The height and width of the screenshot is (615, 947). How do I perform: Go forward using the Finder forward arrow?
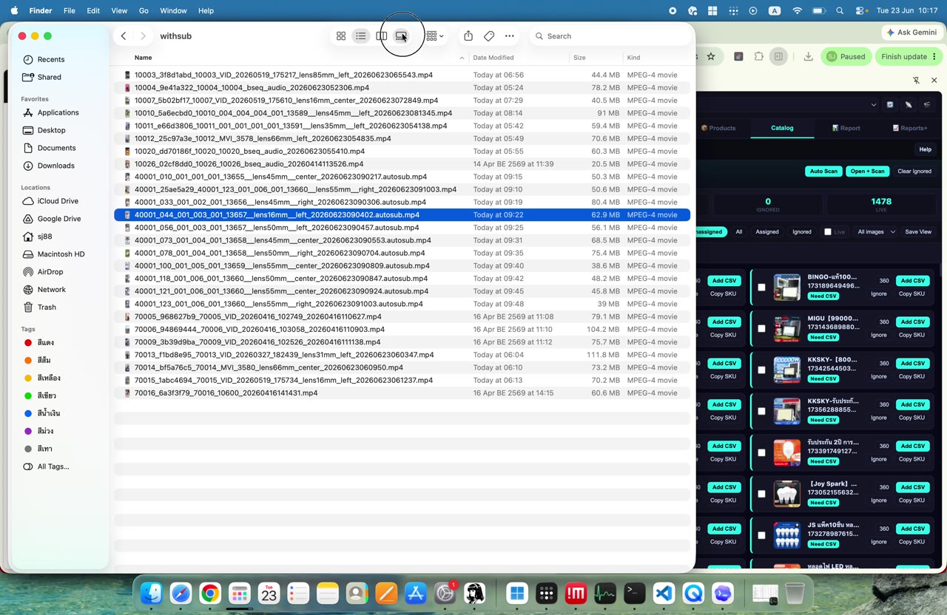[x=143, y=35]
